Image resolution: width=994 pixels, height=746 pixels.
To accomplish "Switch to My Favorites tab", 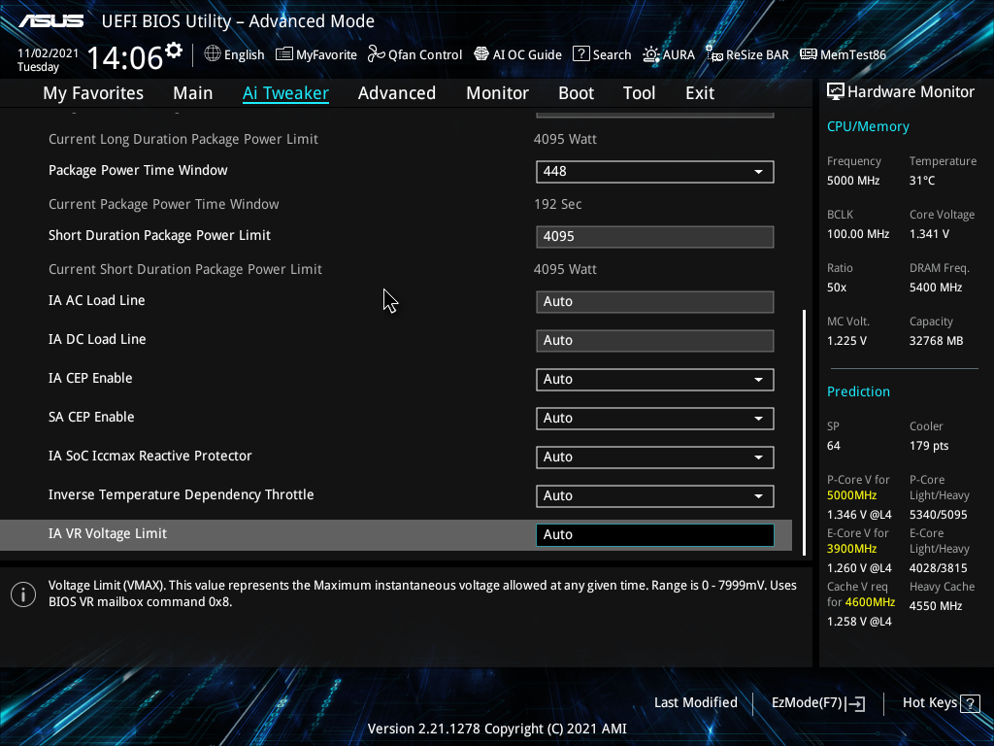I will [x=93, y=93].
